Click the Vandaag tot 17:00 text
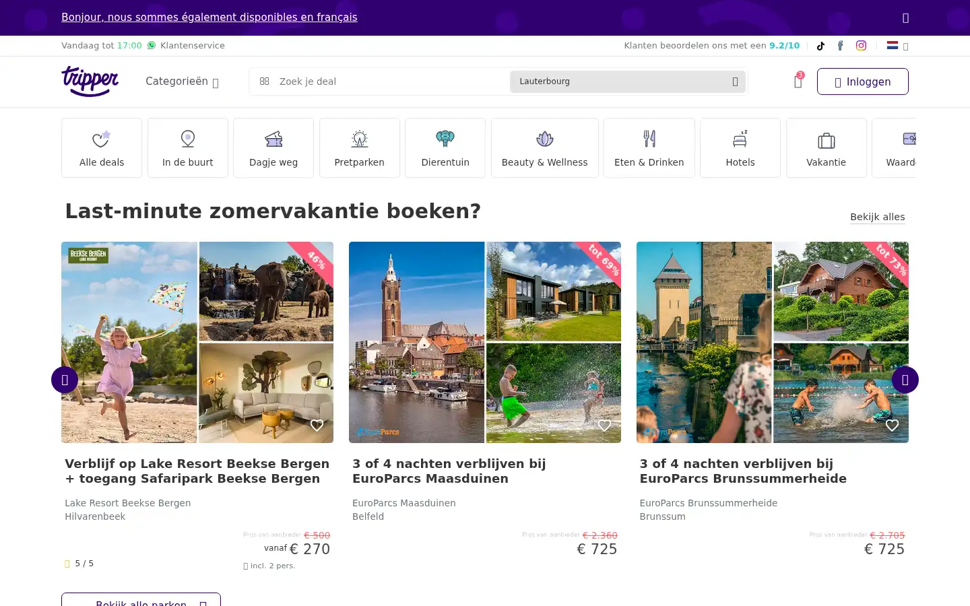Viewport: 970px width, 606px height. click(102, 46)
